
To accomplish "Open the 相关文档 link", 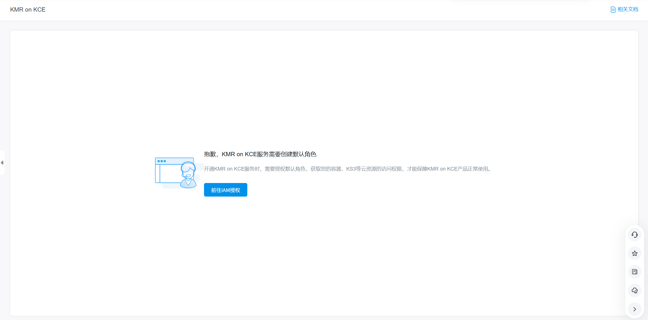I will 628,10.
